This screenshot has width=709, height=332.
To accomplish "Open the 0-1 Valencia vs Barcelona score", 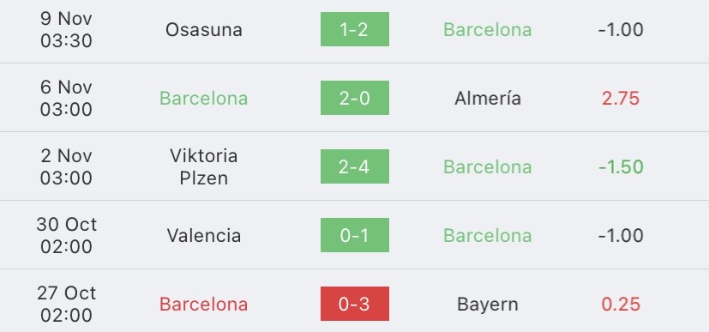I will click(355, 235).
